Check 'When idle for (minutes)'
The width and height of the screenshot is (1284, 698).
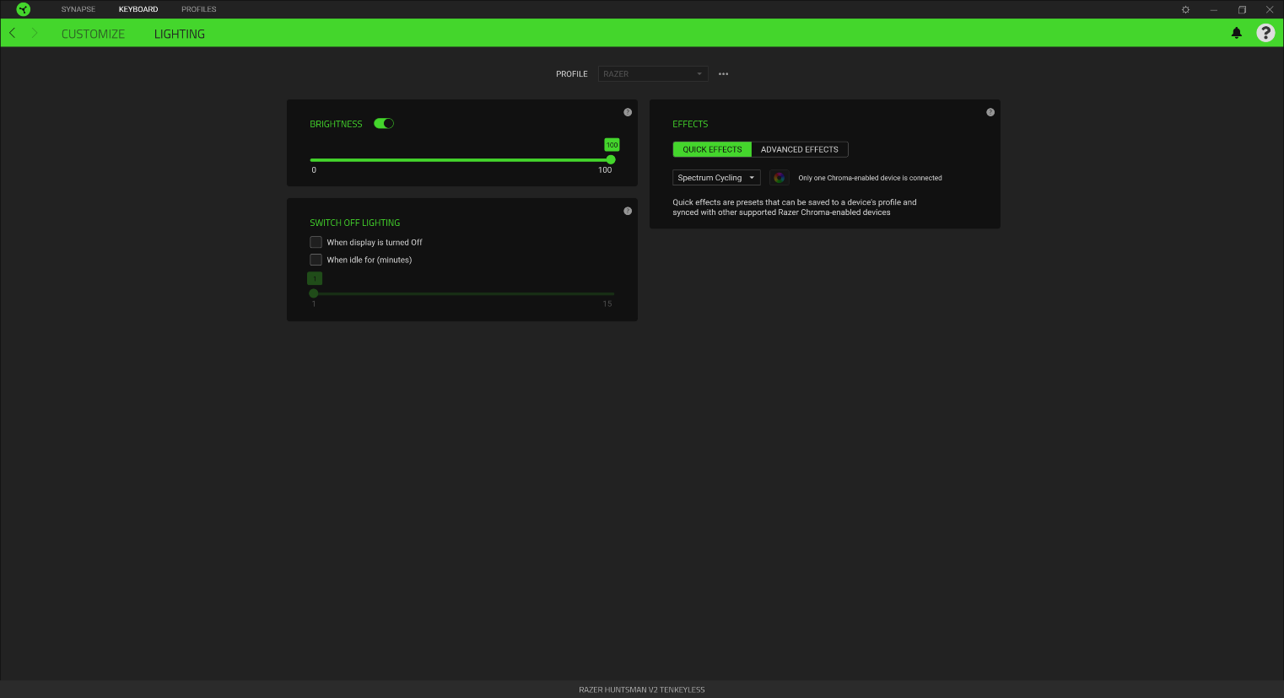point(316,260)
